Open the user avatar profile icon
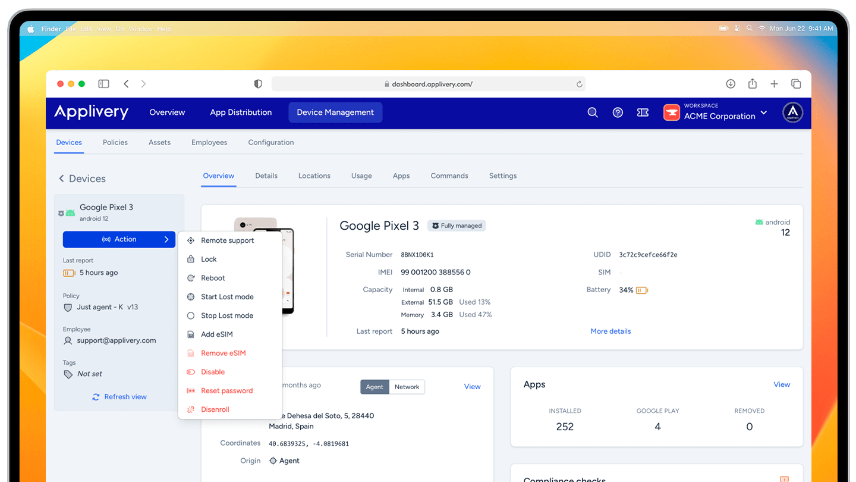Screen dimensions: 856x482 792,112
